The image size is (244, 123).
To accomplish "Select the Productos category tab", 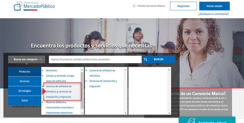I will coord(25,72).
